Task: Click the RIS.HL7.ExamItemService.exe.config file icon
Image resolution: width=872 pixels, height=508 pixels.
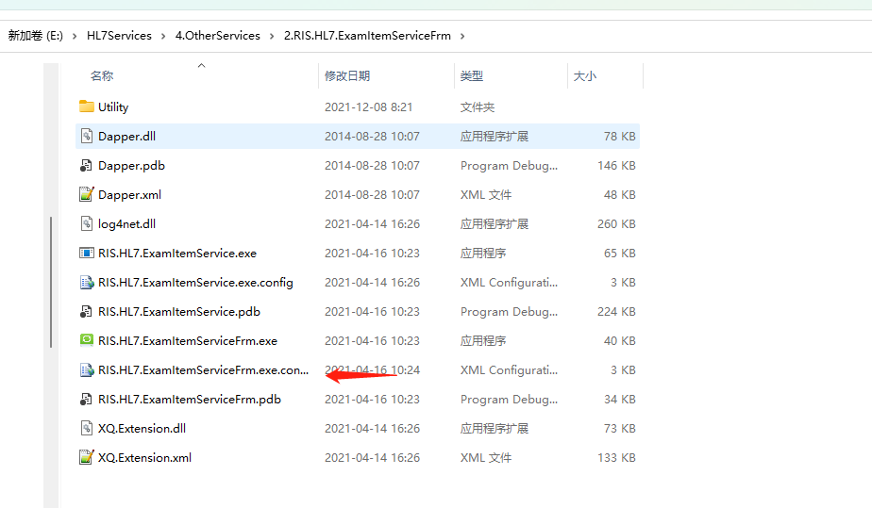Action: click(86, 282)
